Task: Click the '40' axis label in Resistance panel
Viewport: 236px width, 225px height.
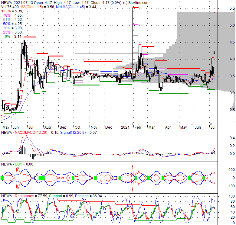Action: (233, 212)
